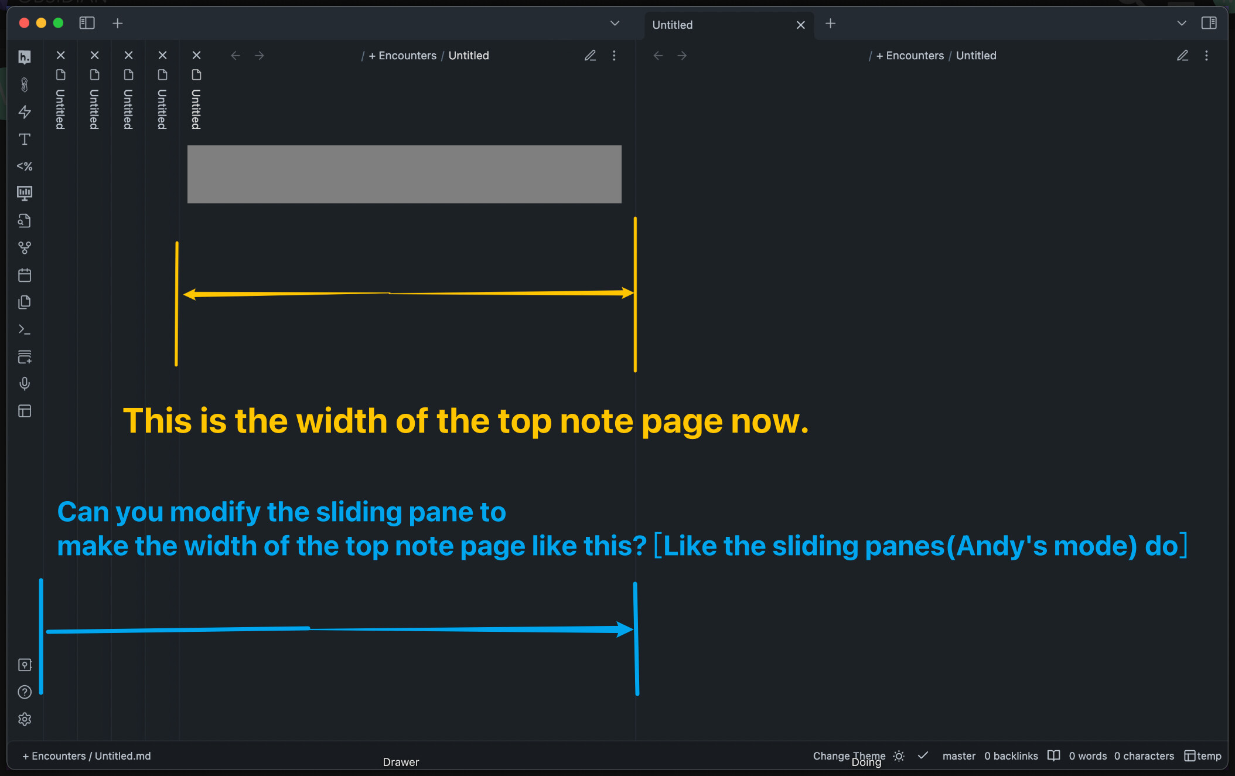Open the left pane tab list chevron
Screen dimensions: 1235x776
click(615, 23)
